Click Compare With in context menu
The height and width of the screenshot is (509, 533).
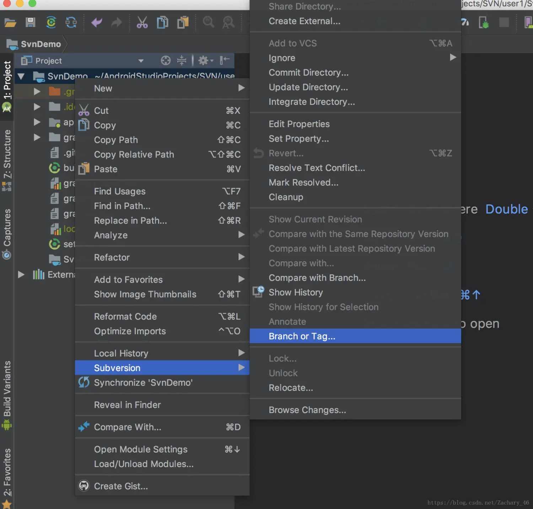[162, 427]
